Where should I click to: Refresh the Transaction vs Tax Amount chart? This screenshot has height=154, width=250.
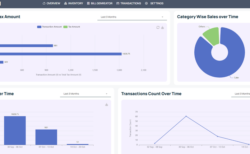pyautogui.click(x=158, y=27)
